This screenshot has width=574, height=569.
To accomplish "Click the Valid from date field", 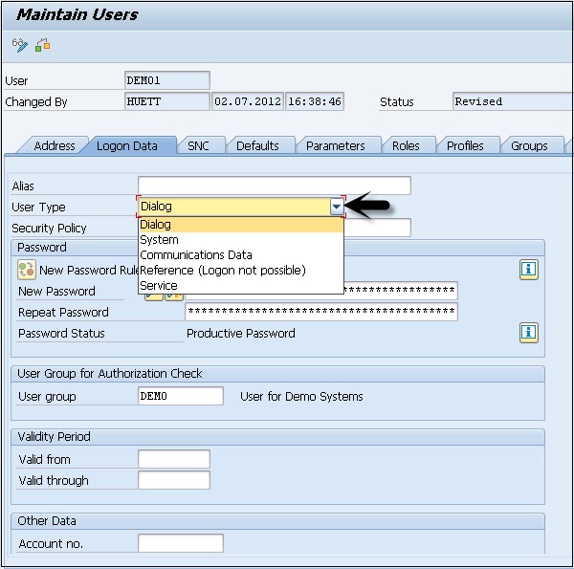I will click(173, 460).
